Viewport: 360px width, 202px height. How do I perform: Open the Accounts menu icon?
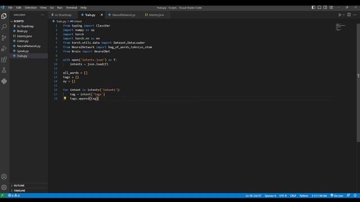4,177
